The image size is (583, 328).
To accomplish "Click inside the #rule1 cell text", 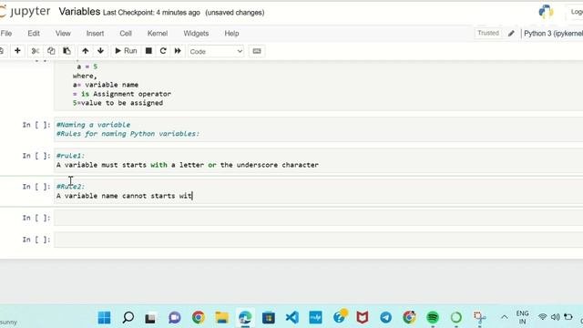I will (187, 165).
